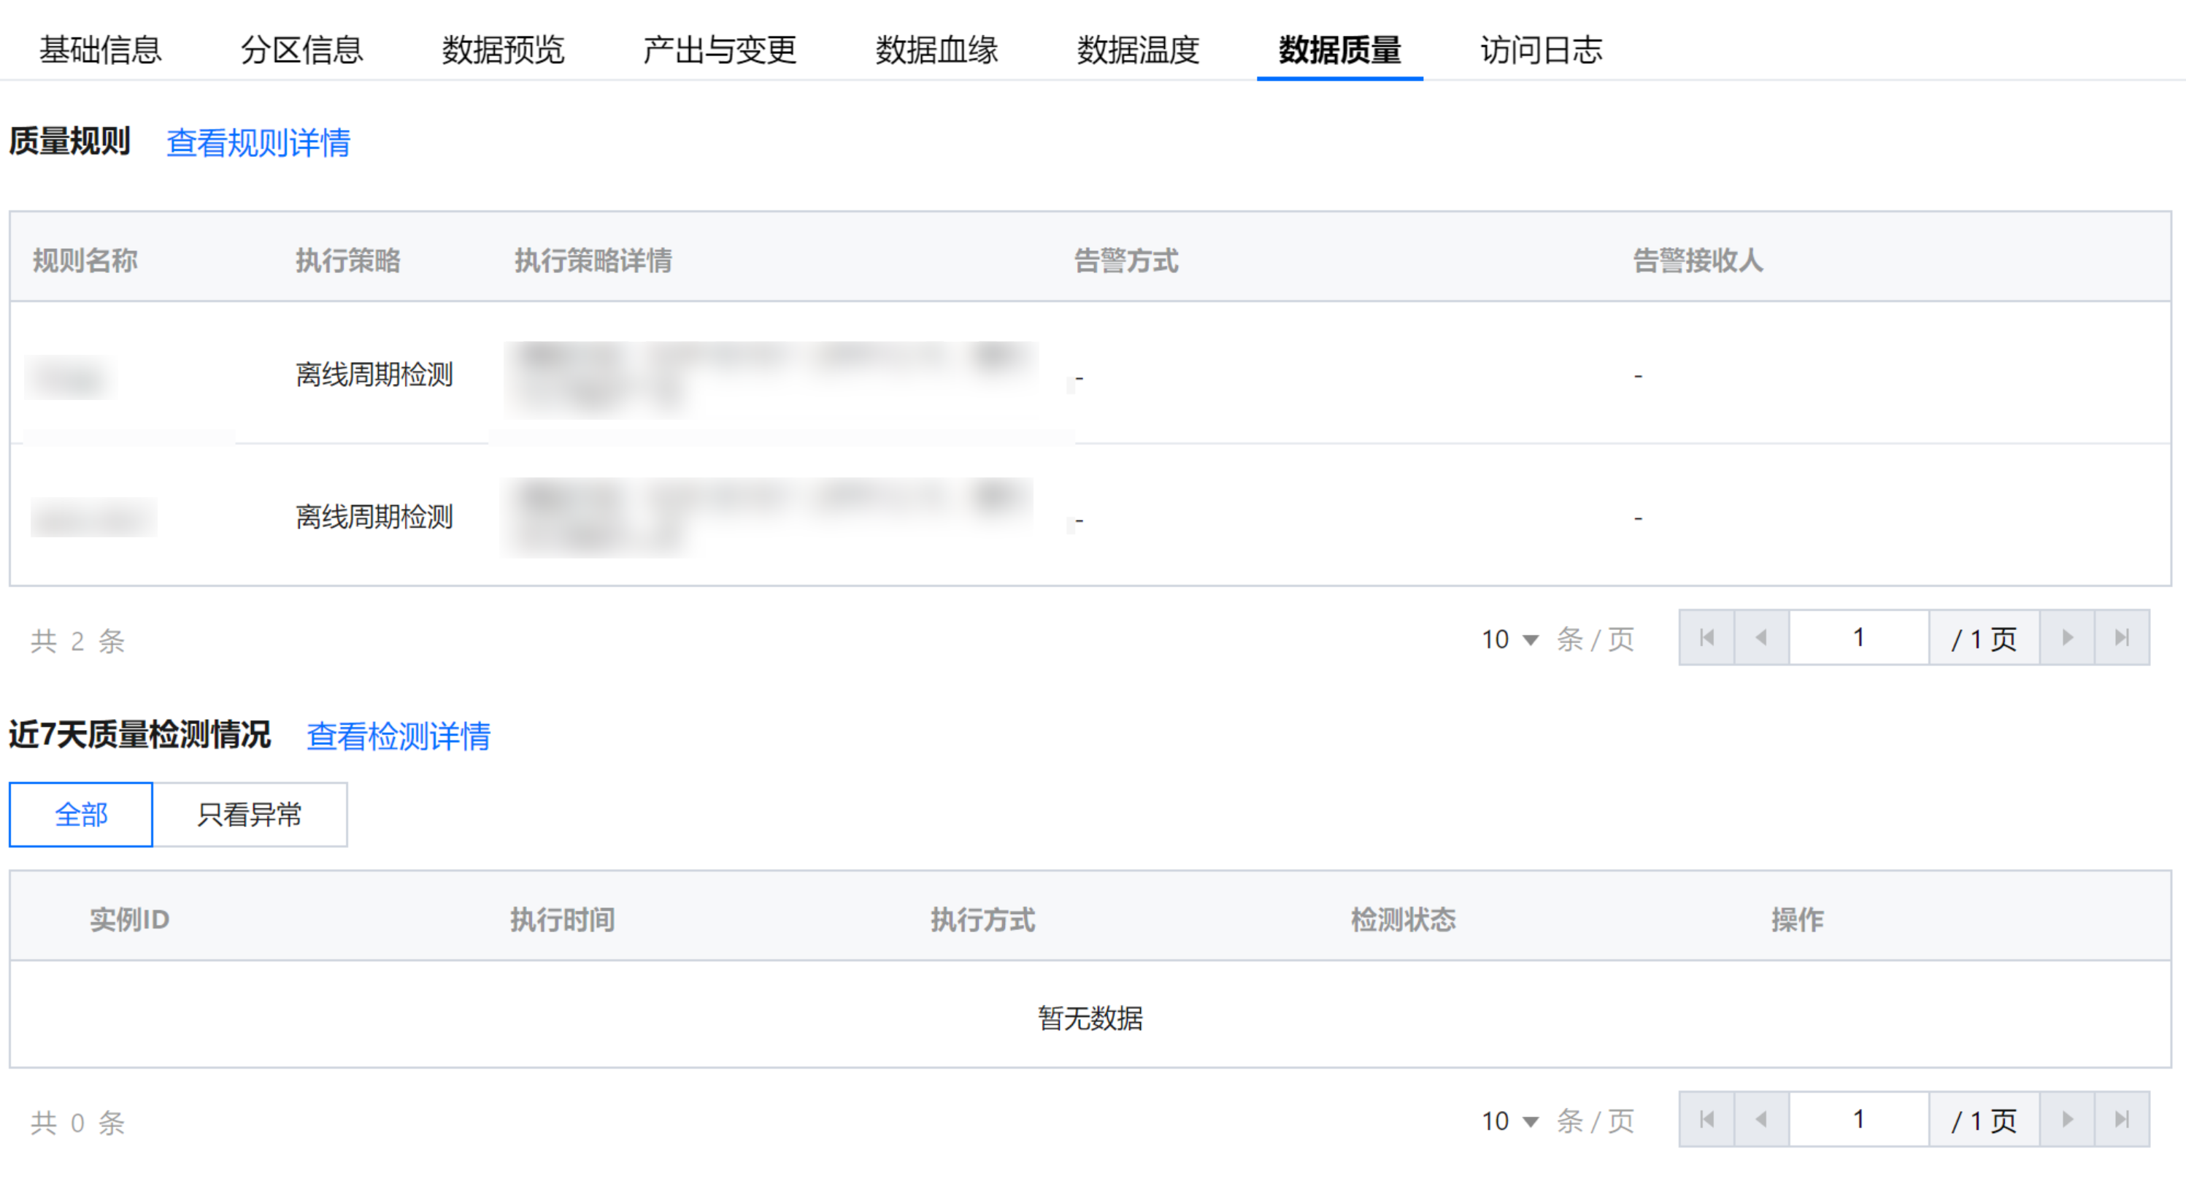
Task: Select the 全部 filter option
Action: click(x=80, y=815)
